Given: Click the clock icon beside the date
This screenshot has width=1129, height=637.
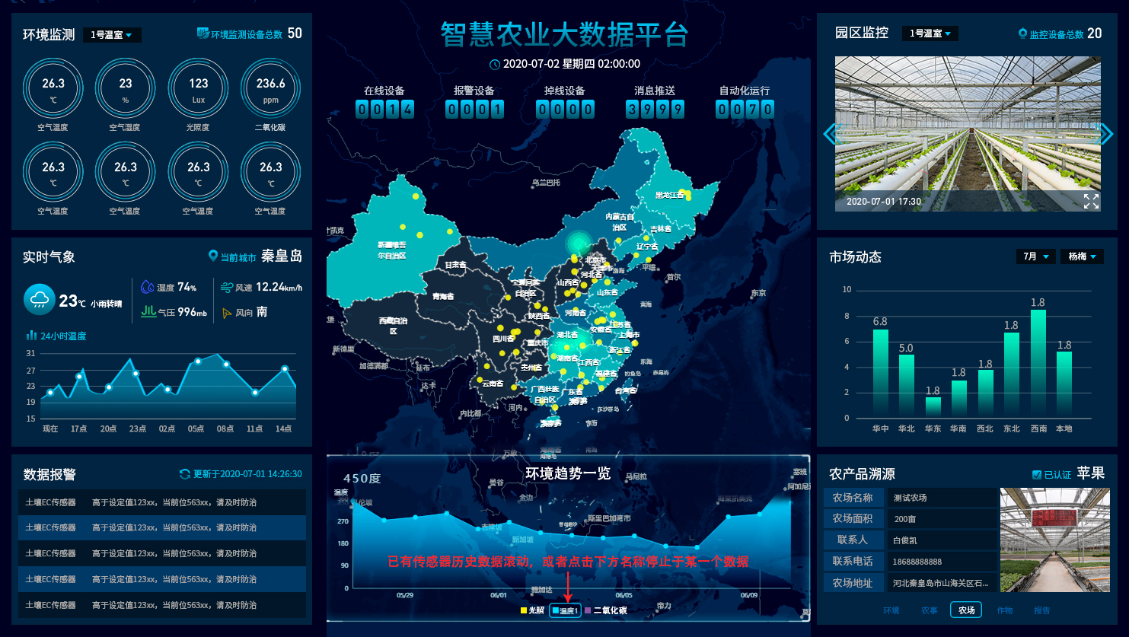Looking at the screenshot, I should [x=495, y=65].
